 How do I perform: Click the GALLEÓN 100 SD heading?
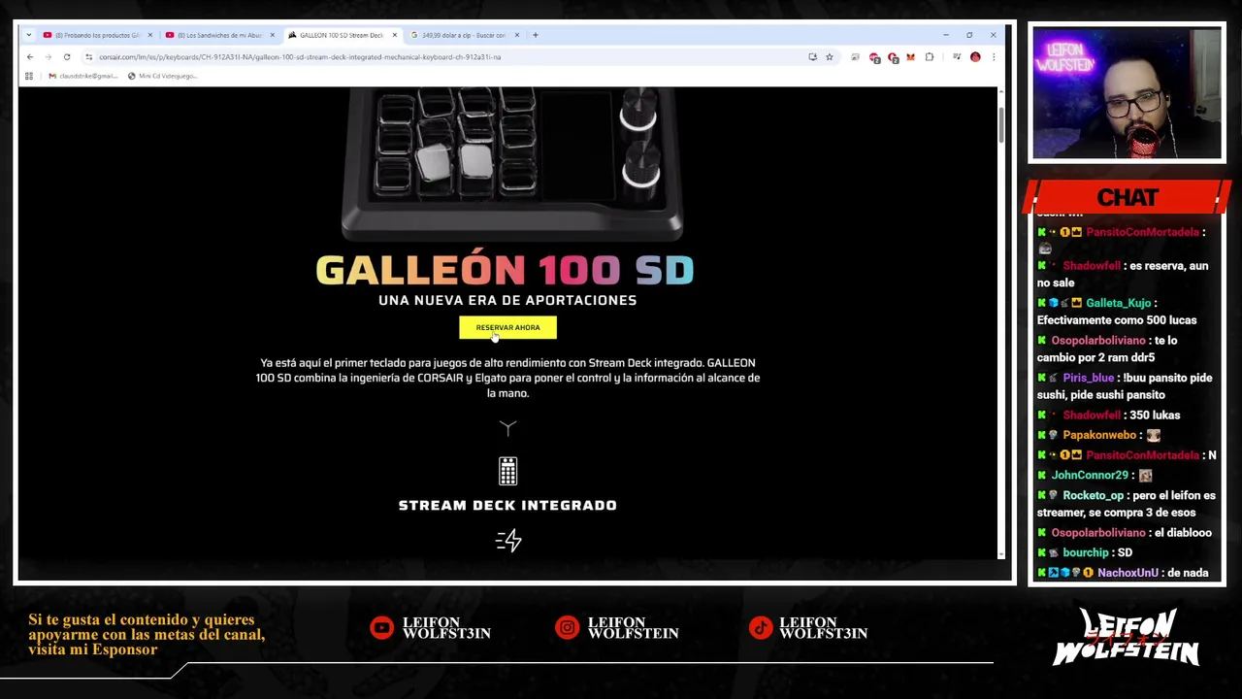[505, 270]
